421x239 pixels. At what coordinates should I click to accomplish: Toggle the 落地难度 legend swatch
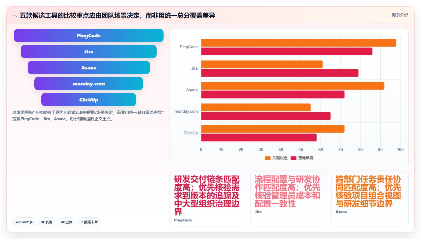293,158
